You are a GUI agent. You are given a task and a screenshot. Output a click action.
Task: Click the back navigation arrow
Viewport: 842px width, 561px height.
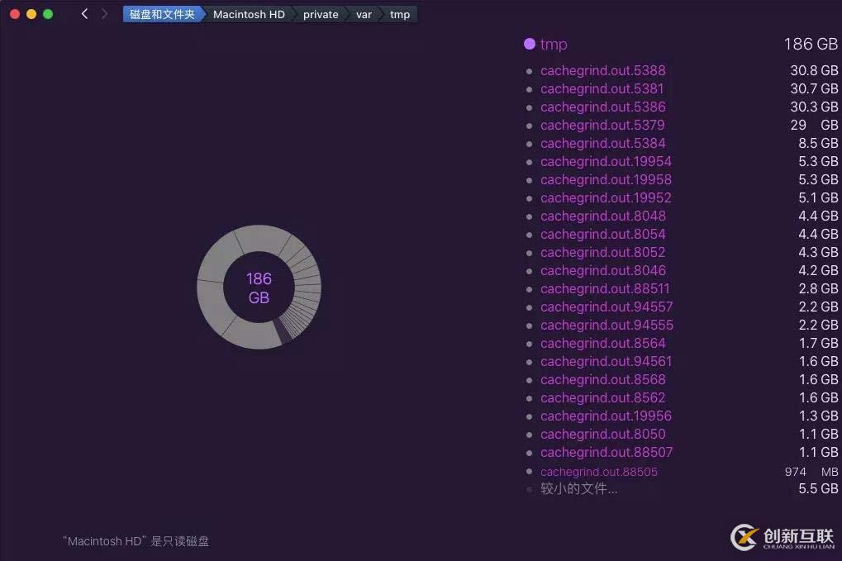[x=83, y=14]
